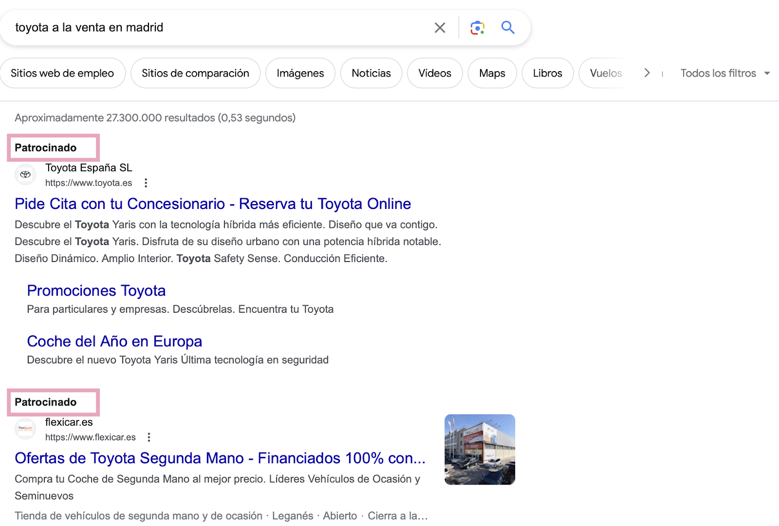Open the Pide Cita con tu Concesionario link
This screenshot has width=779, height=526.
[213, 204]
